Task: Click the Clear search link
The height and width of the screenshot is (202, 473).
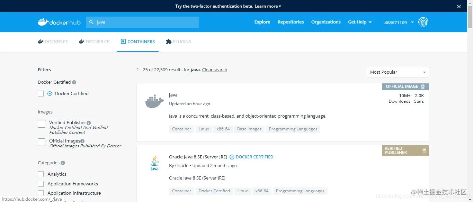Action: [215, 70]
